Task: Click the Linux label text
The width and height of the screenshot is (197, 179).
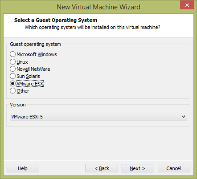Action: pyautogui.click(x=22, y=62)
